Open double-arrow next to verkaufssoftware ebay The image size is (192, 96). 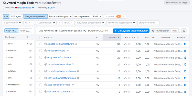[x=73, y=64]
